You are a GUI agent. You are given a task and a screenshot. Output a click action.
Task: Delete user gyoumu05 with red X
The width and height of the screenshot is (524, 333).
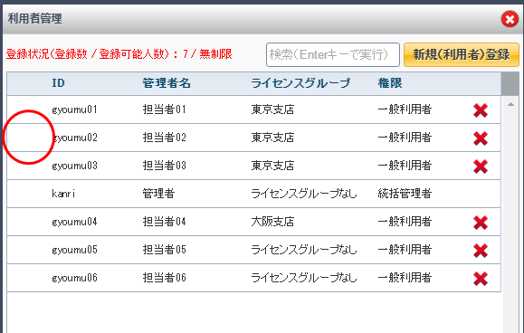coord(481,251)
